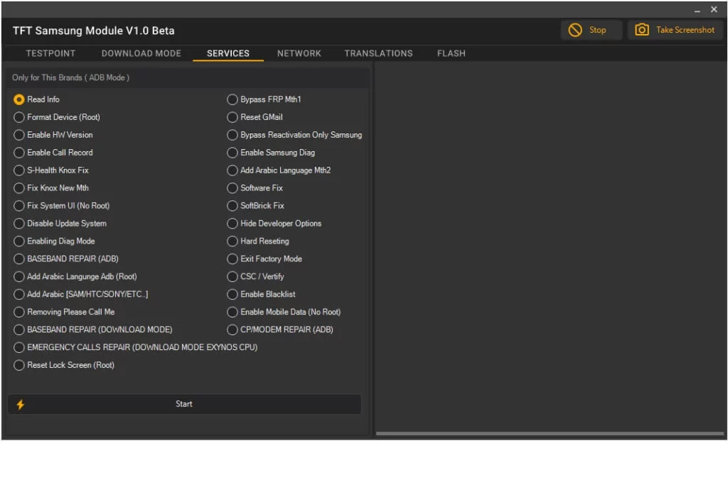Select S-Health Knox Fix
This screenshot has width=728, height=485.
(x=51, y=170)
